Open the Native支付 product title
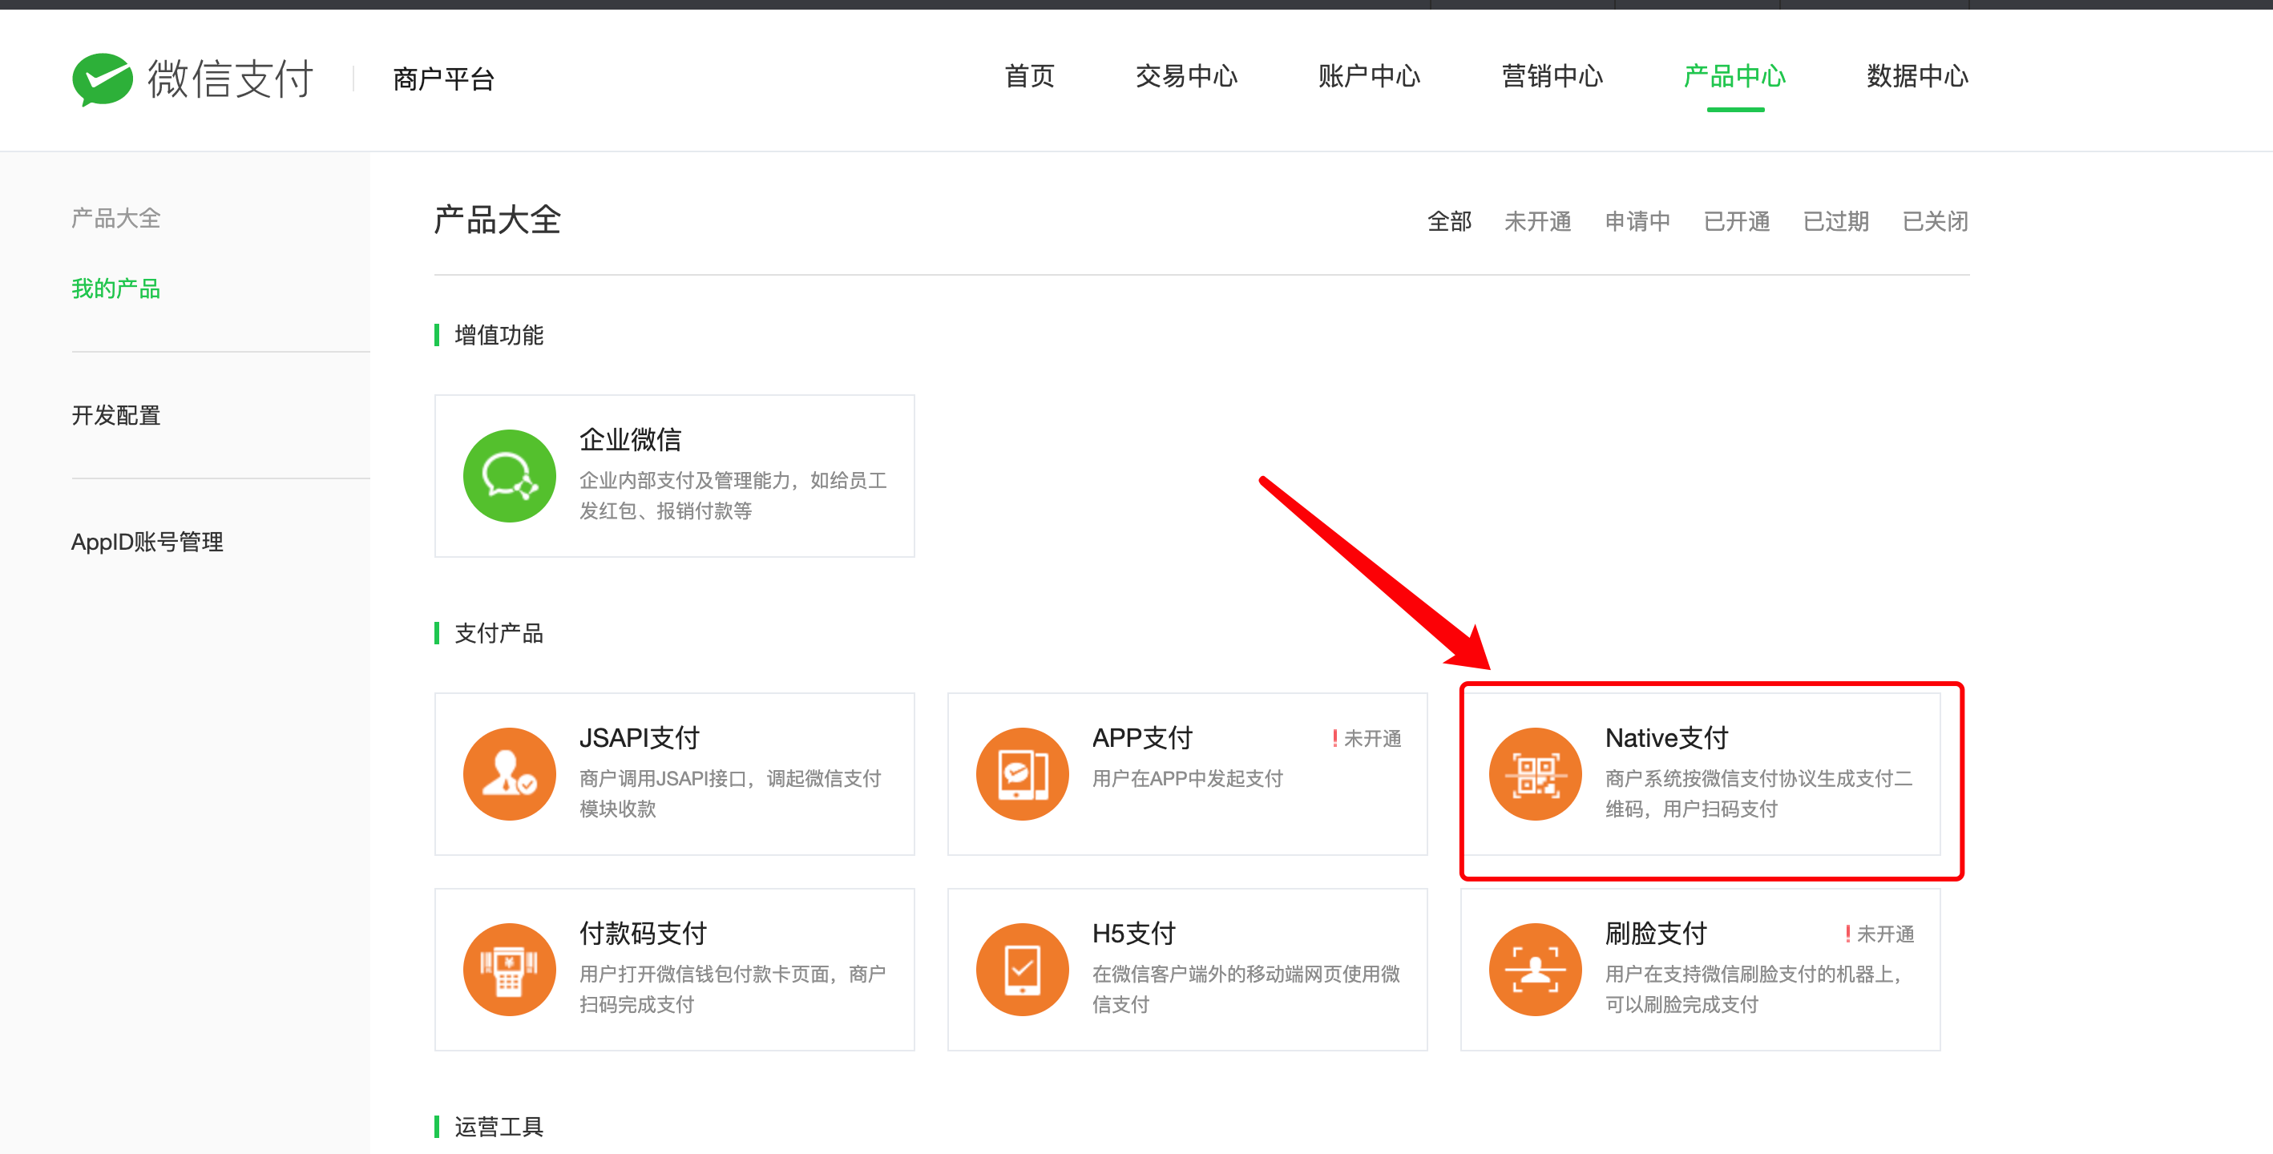2273x1154 pixels. point(1667,737)
